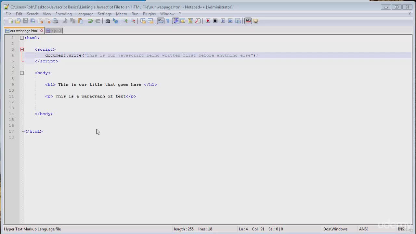
Task: Open the Encoding menu
Action: point(63,14)
